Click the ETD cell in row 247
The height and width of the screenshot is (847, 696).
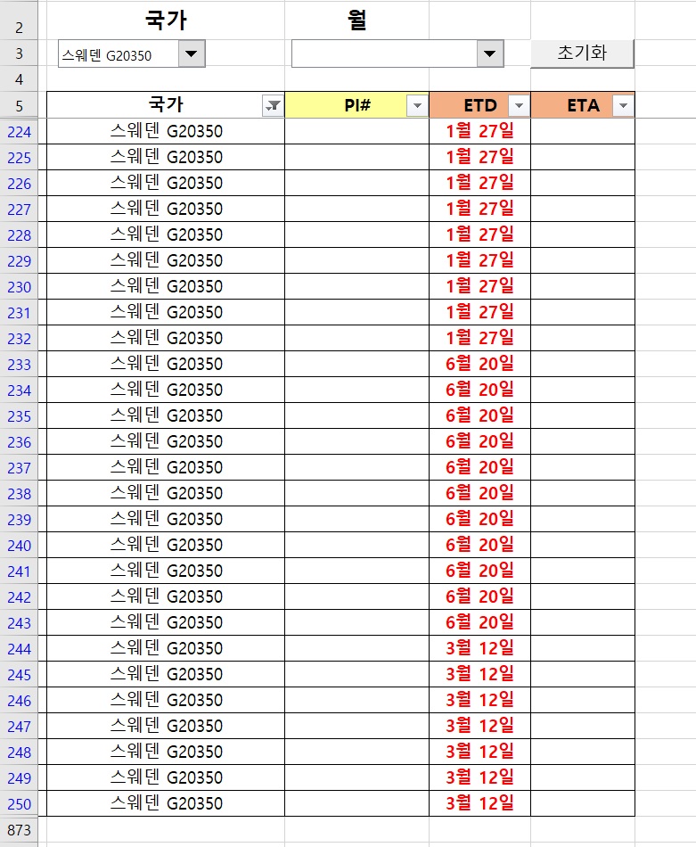480,726
